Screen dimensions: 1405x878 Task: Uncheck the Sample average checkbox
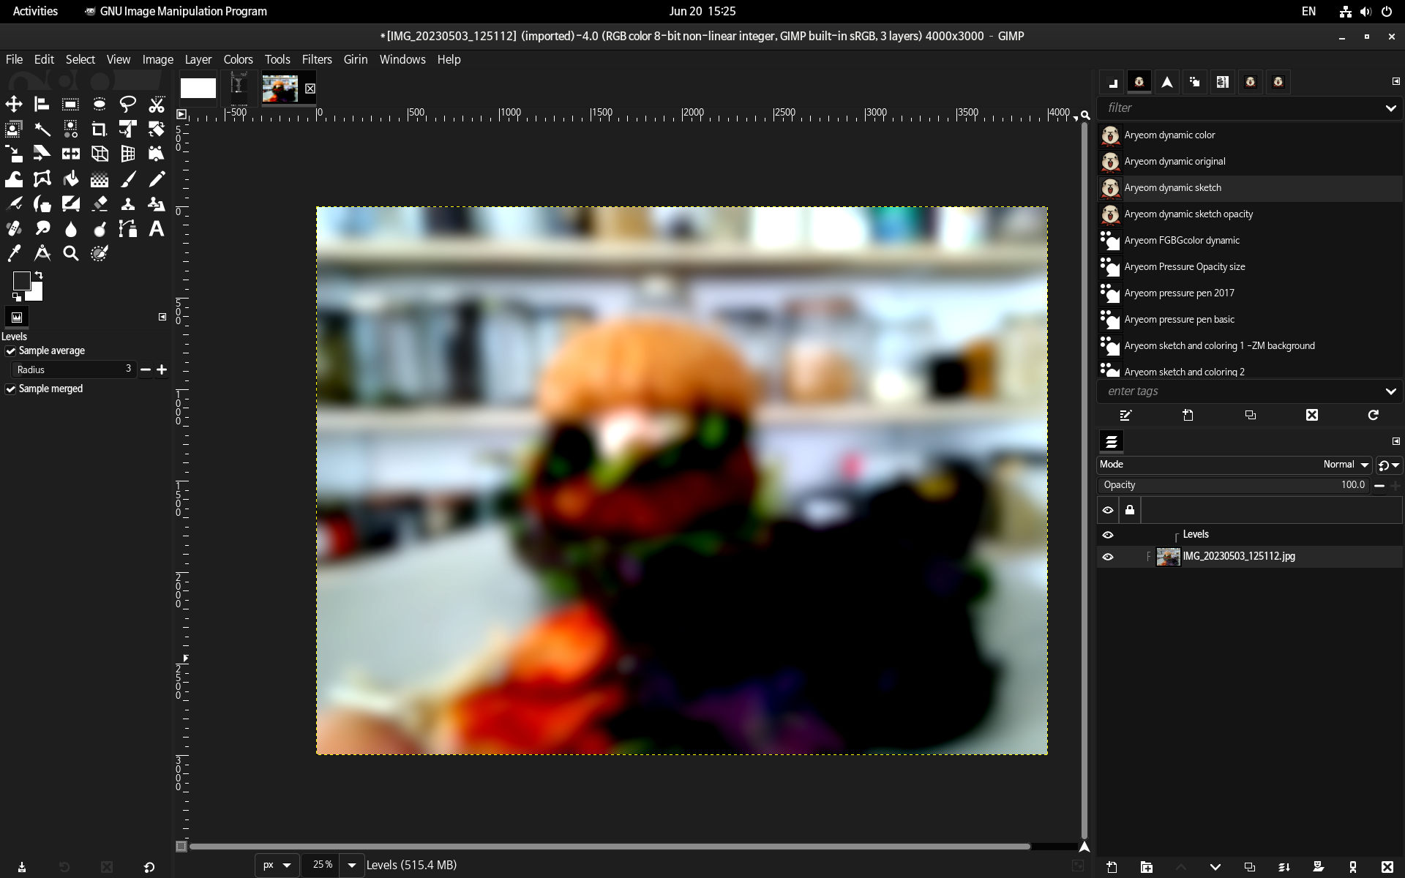[11, 351]
